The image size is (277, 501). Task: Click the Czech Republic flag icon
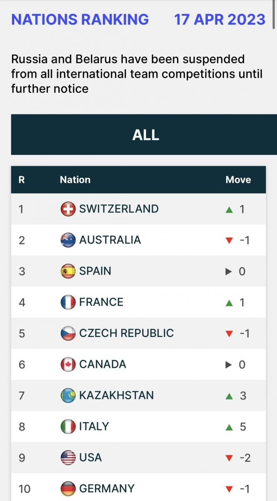click(68, 333)
